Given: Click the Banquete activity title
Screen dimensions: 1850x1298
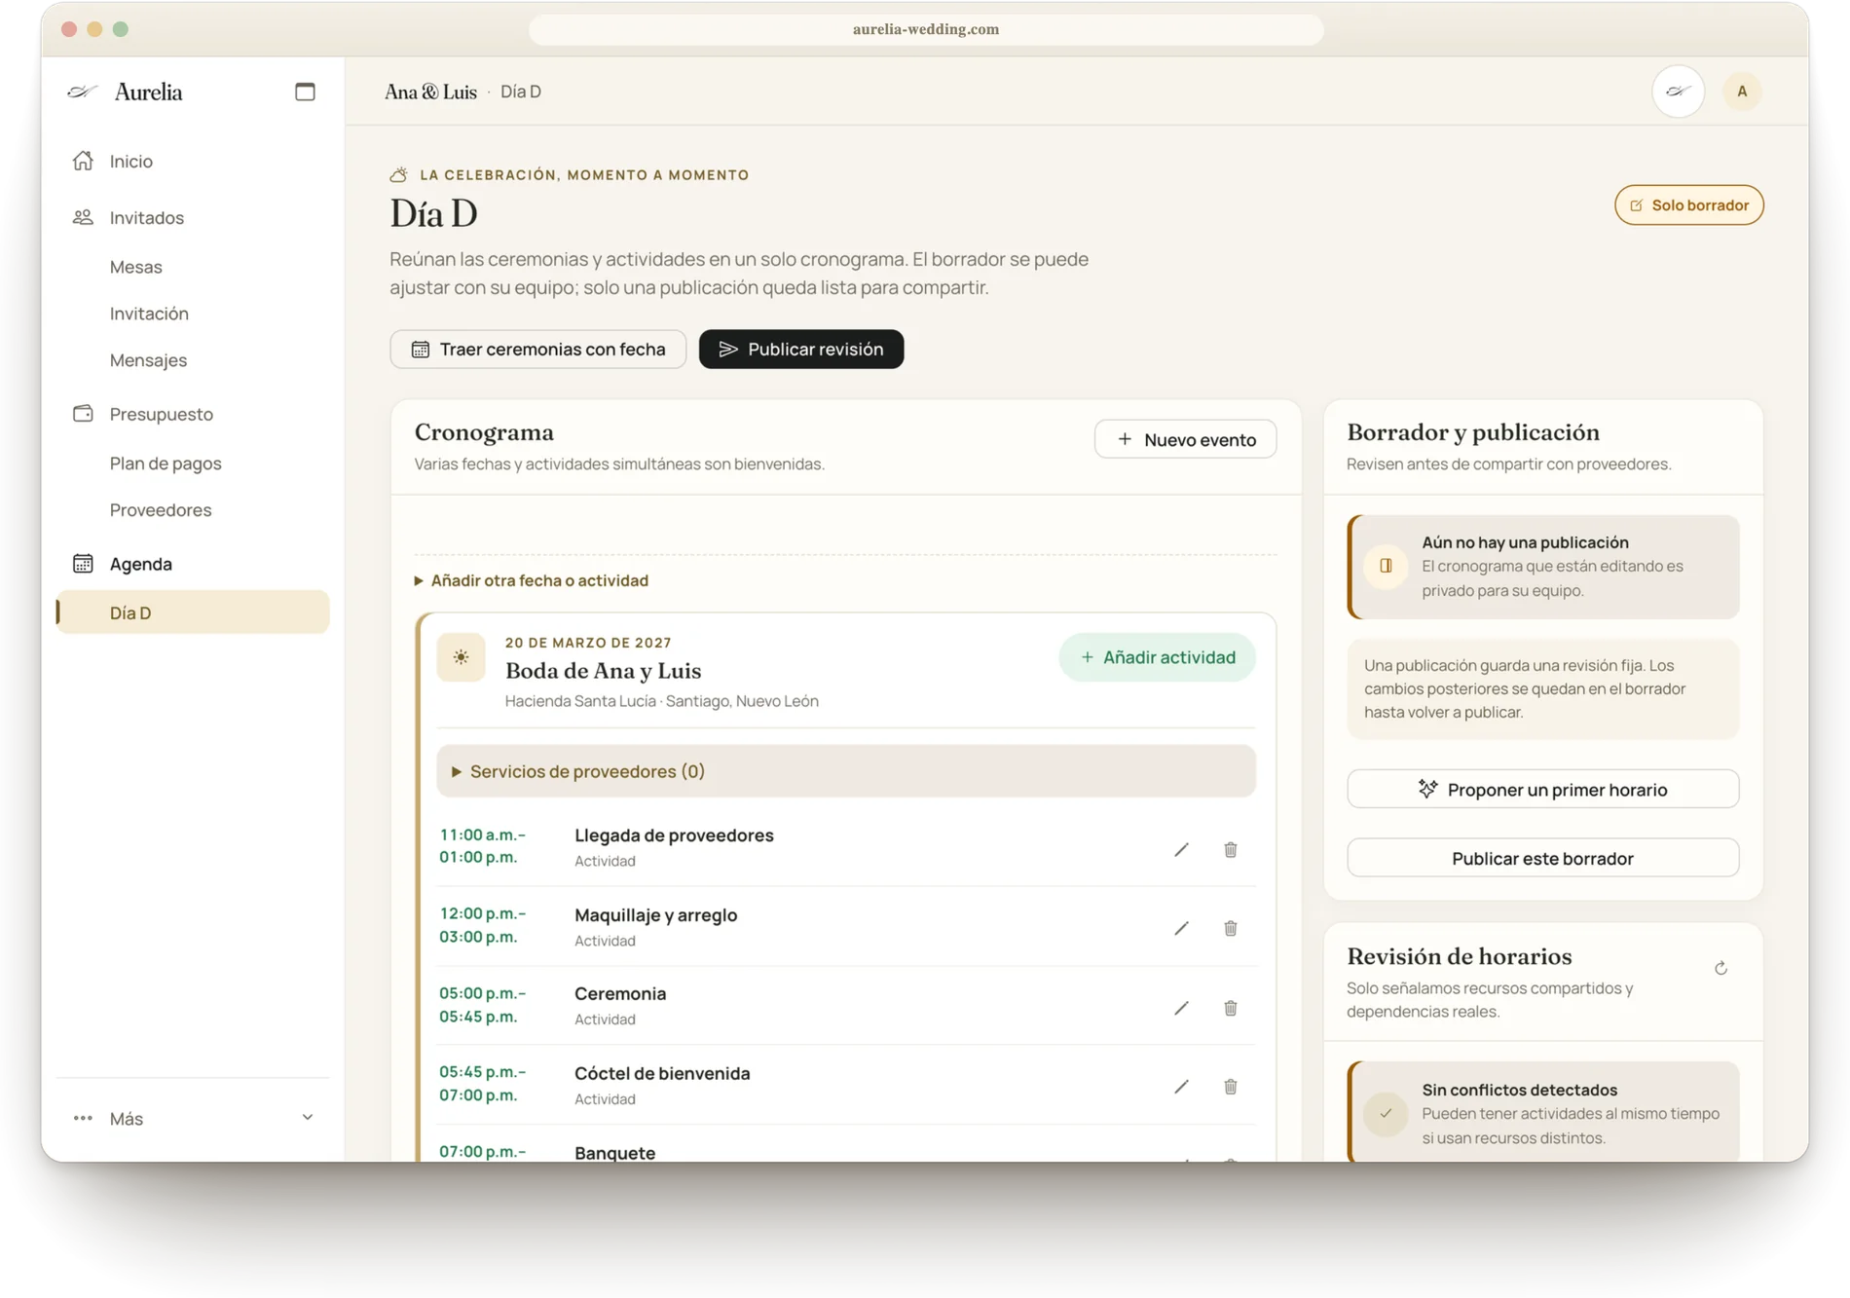Looking at the screenshot, I should [614, 1153].
